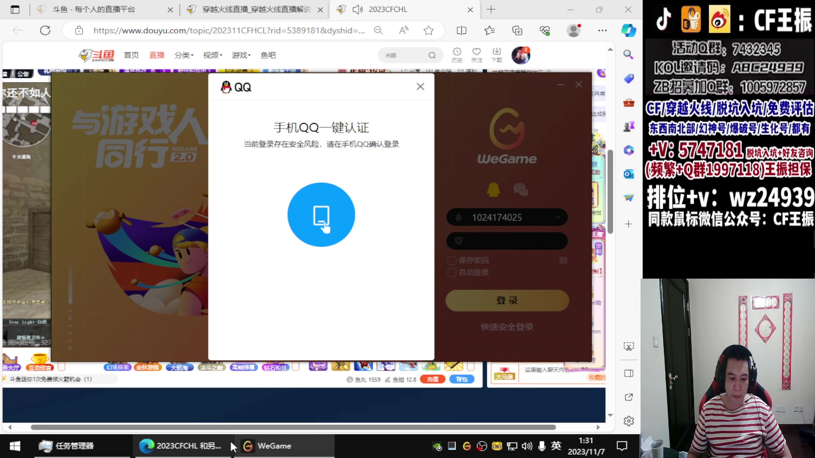
Task: Open Edge settings and more menu
Action: pyautogui.click(x=602, y=31)
